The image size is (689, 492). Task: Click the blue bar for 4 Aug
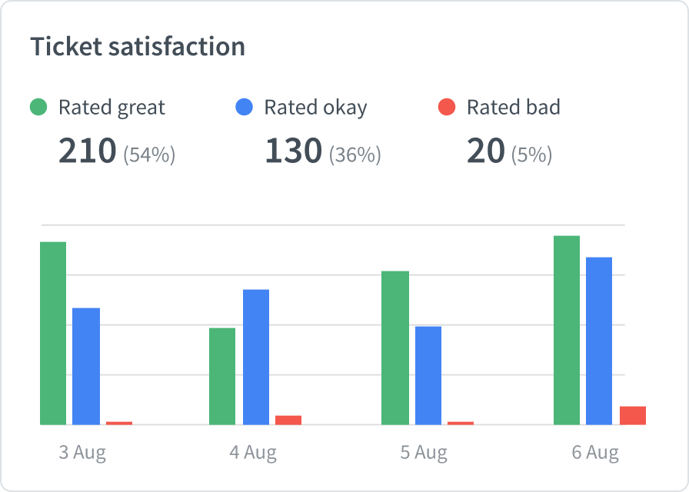256,357
